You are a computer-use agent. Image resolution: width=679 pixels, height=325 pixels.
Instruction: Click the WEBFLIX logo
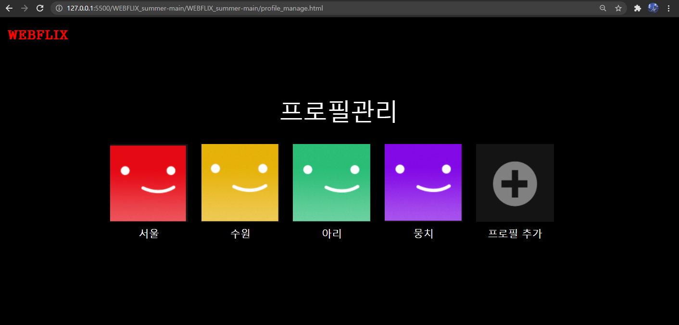pos(38,34)
